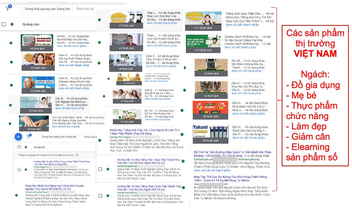
Task: Click the lower table 'Quảng cáo' column header
Action: [x=39, y=147]
